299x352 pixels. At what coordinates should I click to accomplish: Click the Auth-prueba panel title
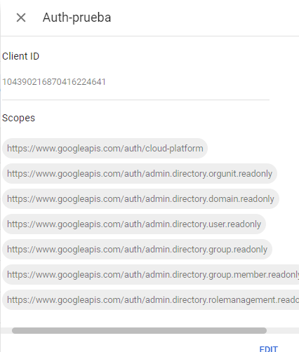coord(77,18)
